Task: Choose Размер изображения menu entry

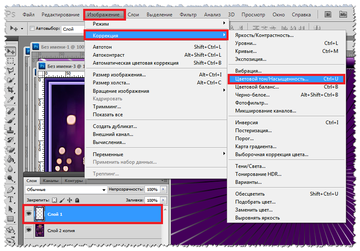Action: click(156, 75)
